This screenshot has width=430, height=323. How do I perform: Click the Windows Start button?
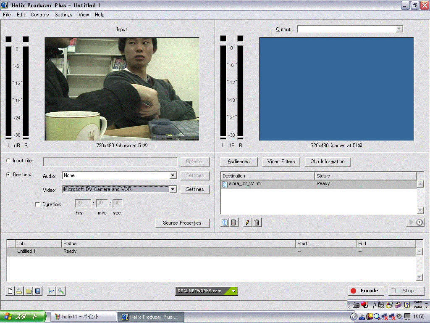point(23,317)
